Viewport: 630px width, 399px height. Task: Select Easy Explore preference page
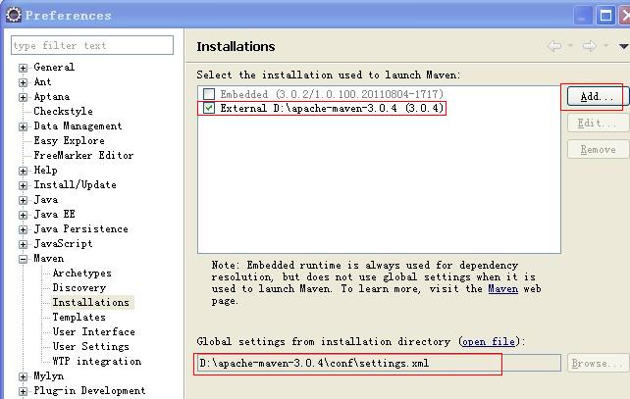coord(69,140)
